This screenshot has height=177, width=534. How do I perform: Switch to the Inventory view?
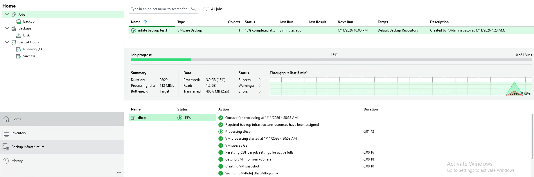(62, 133)
